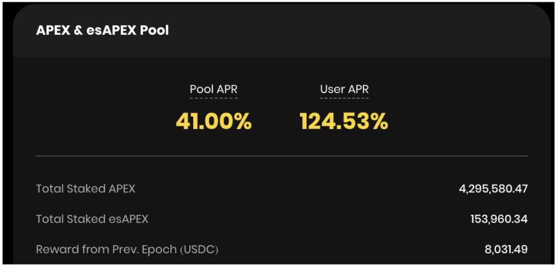Screen dimensions: 556x267
Task: Click the percent sign in 124.53%
Action: [x=377, y=121]
